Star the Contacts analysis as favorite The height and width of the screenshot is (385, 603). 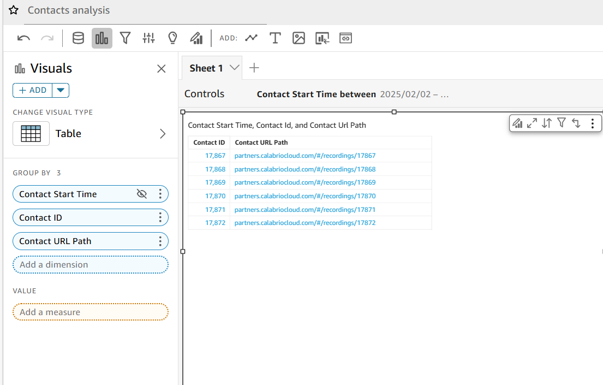pyautogui.click(x=14, y=10)
